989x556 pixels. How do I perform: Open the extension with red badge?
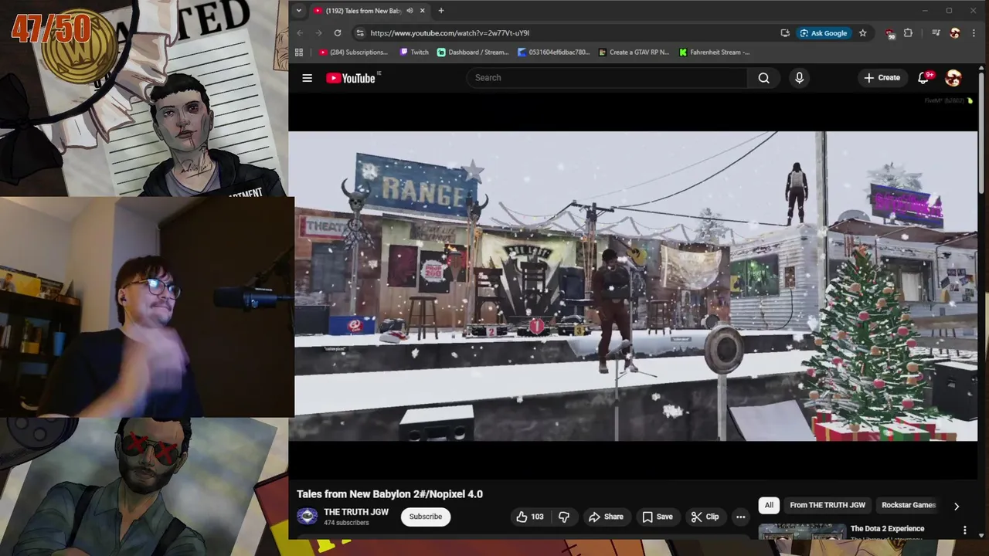coord(890,33)
